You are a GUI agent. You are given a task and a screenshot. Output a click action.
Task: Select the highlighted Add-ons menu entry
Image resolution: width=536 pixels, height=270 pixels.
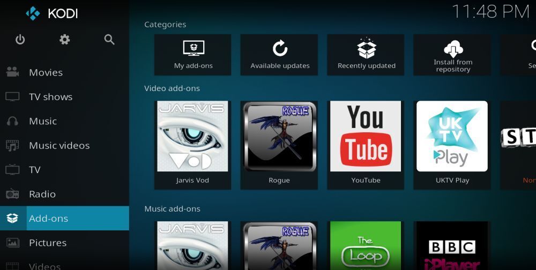pyautogui.click(x=65, y=218)
